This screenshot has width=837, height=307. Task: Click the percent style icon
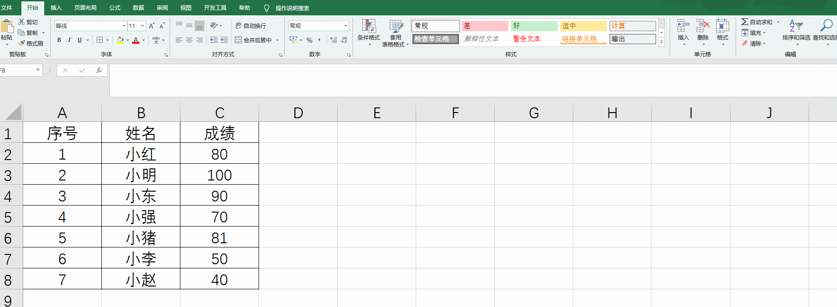tap(309, 40)
